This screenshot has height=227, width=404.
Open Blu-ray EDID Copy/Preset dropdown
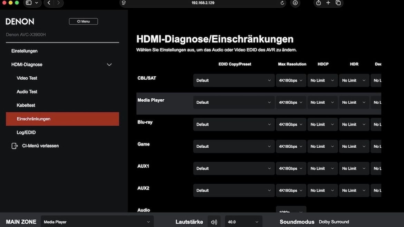tap(234, 124)
